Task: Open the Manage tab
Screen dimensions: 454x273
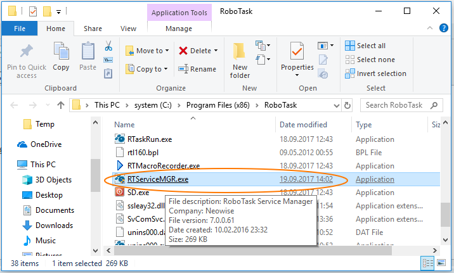Action: pyautogui.click(x=179, y=29)
